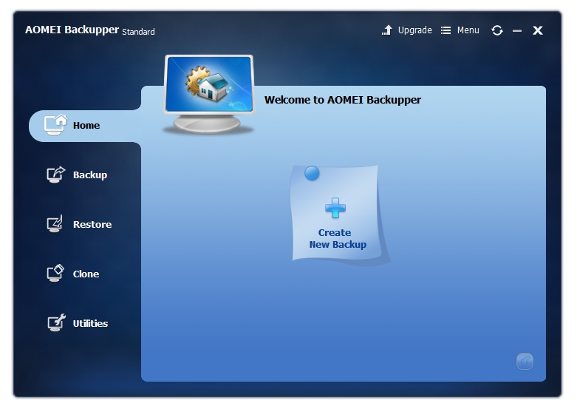Open the Restore tab
Screen dimensions: 577x409
[x=79, y=224]
